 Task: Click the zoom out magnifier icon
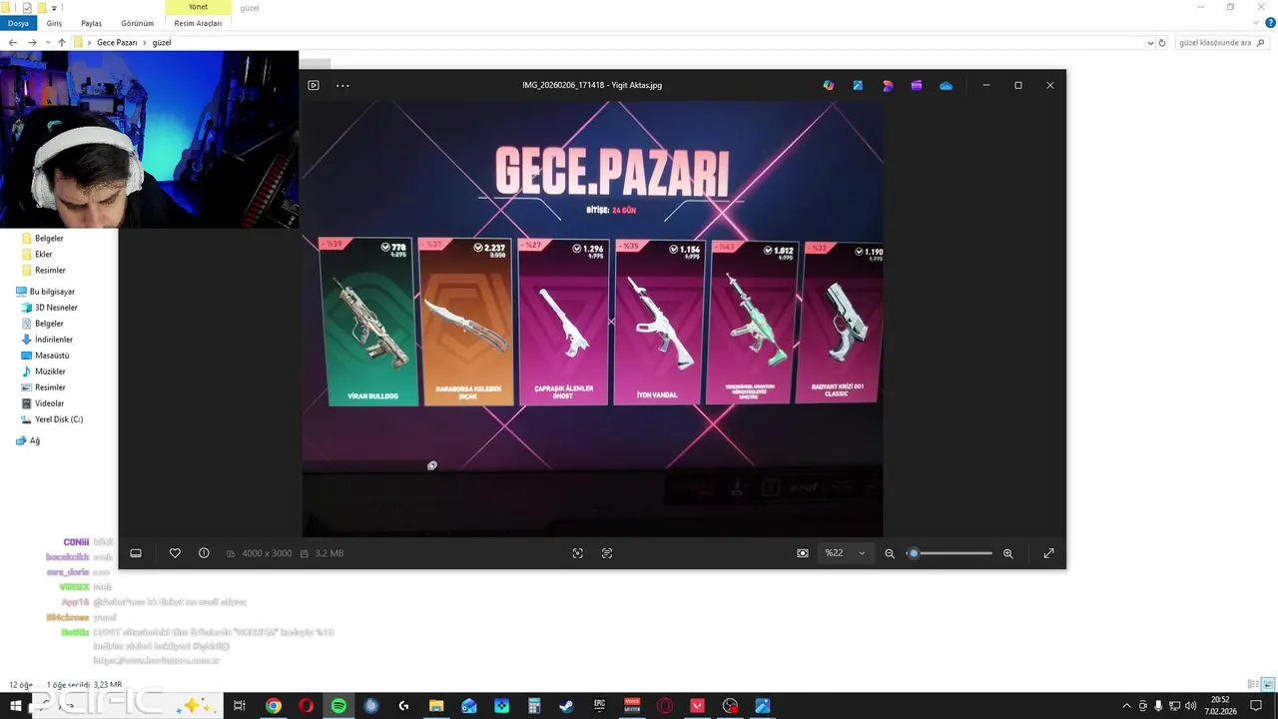(x=890, y=553)
